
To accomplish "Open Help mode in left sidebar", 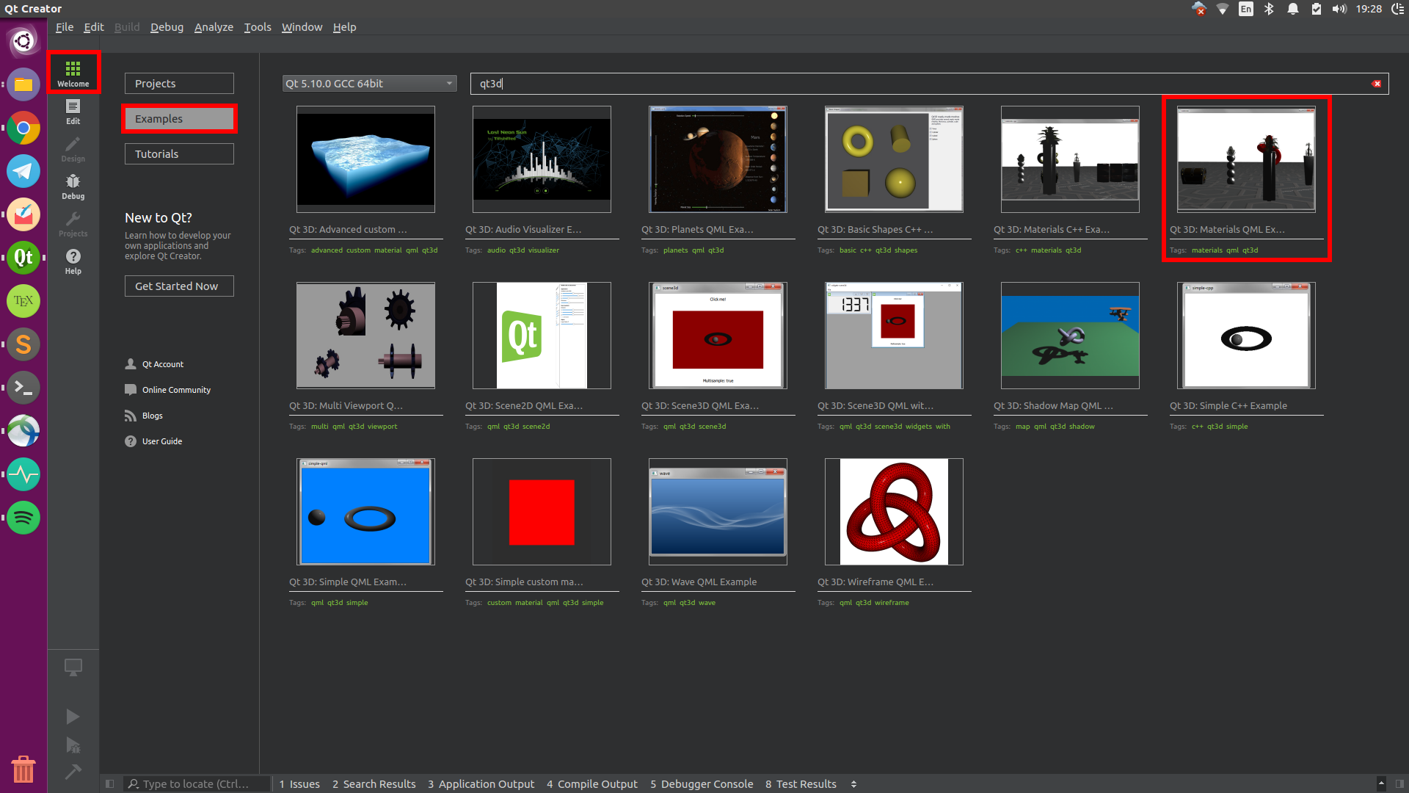I will (x=73, y=261).
